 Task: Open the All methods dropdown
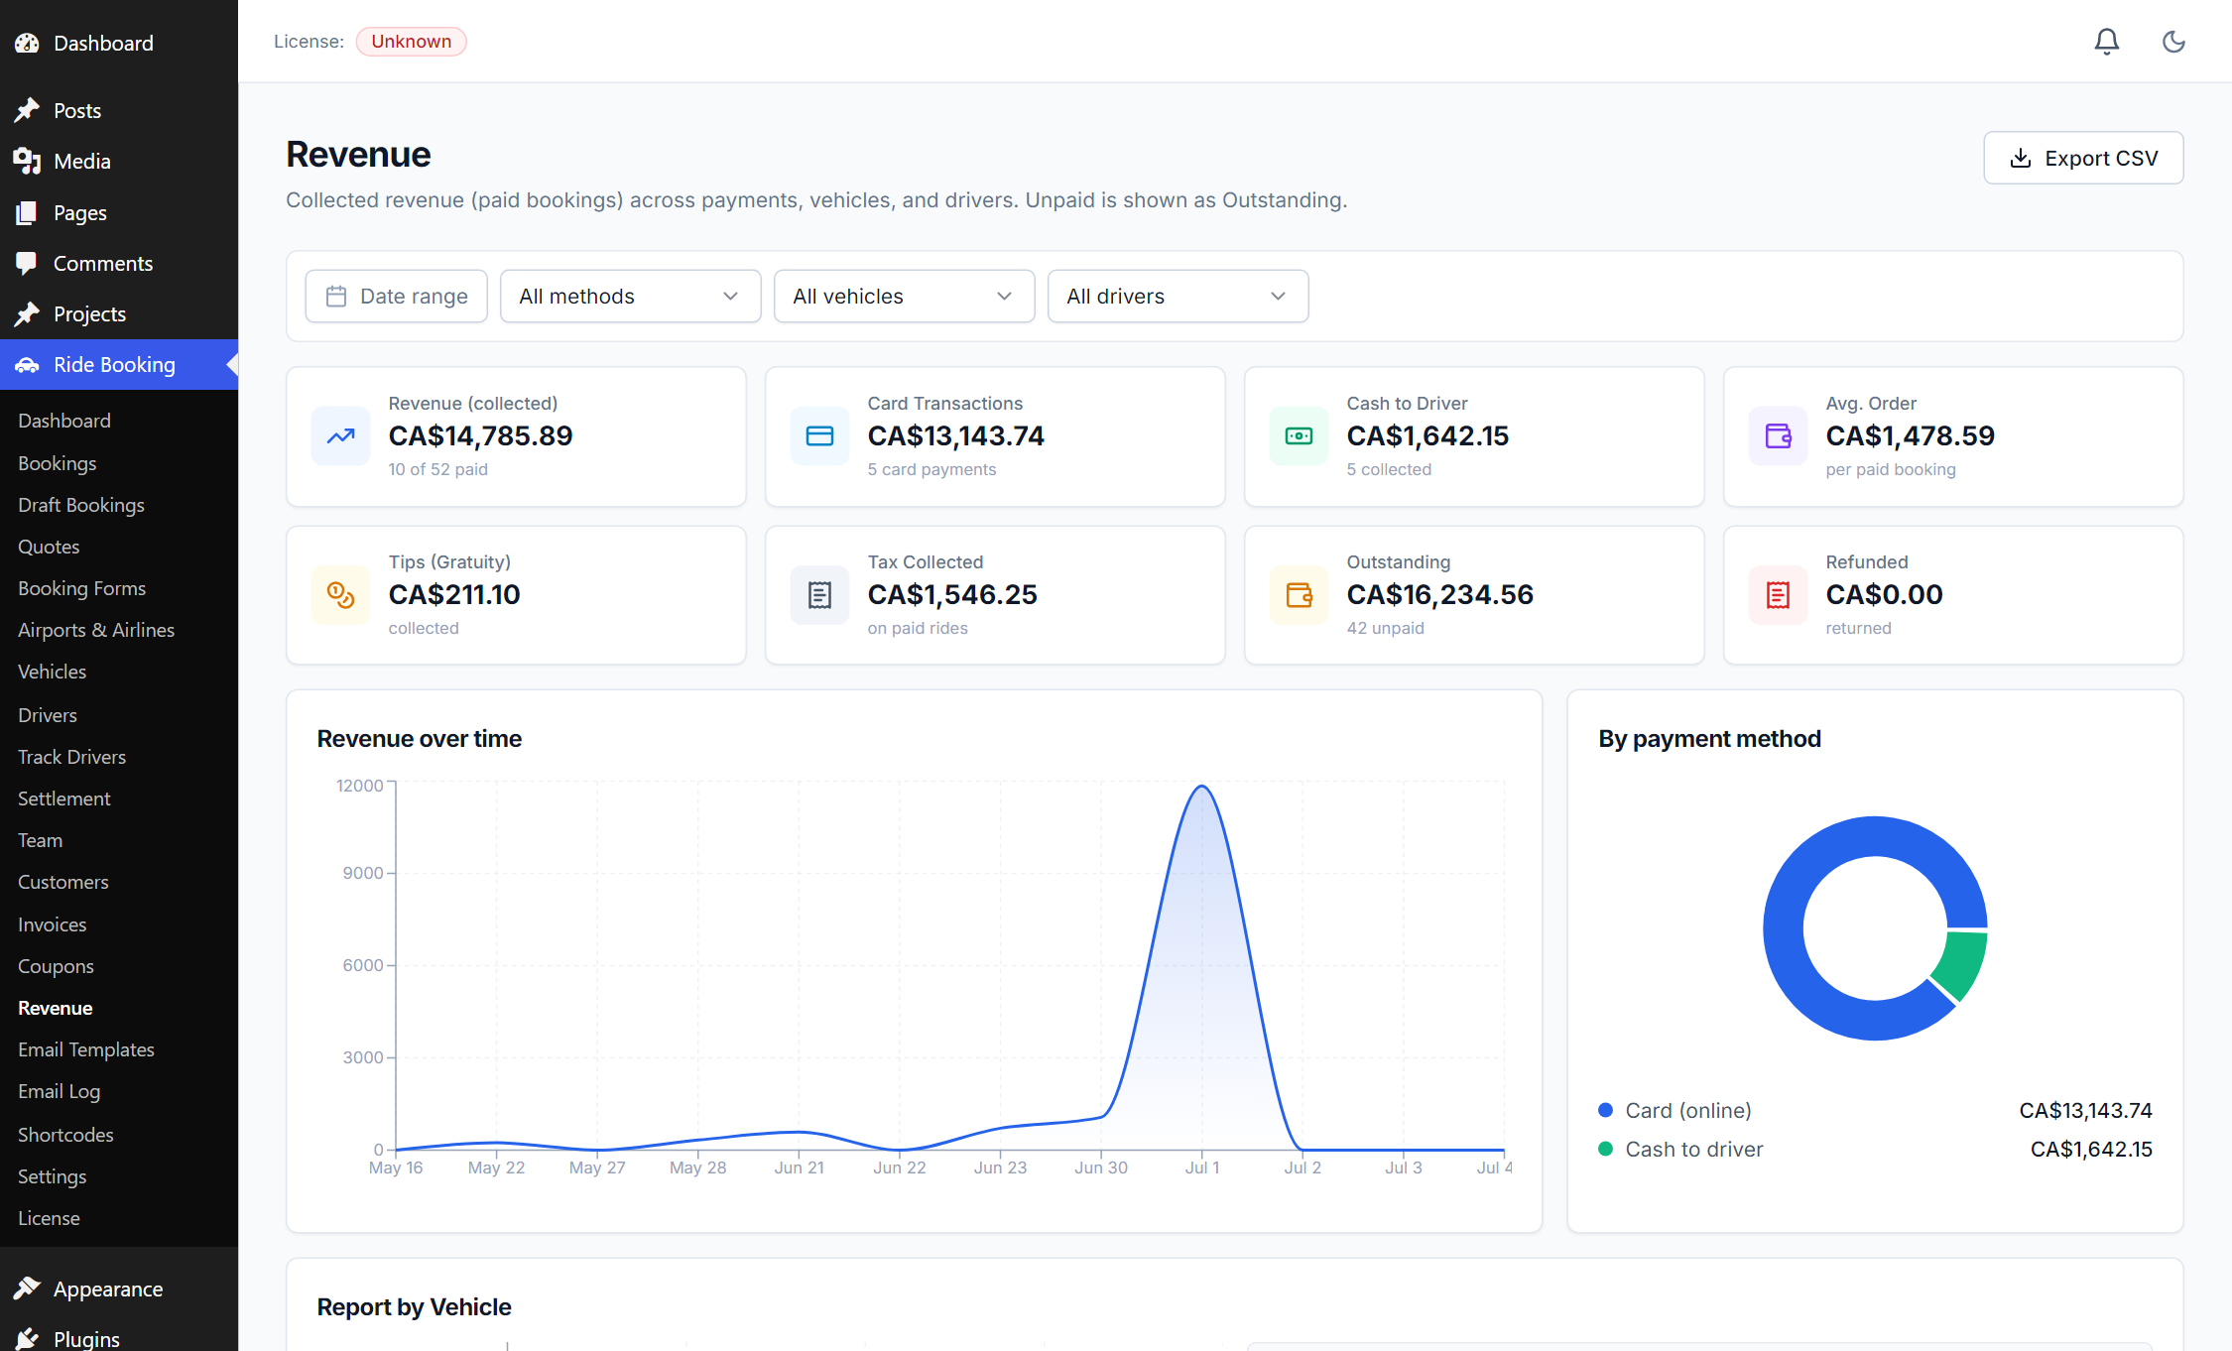[x=631, y=297]
